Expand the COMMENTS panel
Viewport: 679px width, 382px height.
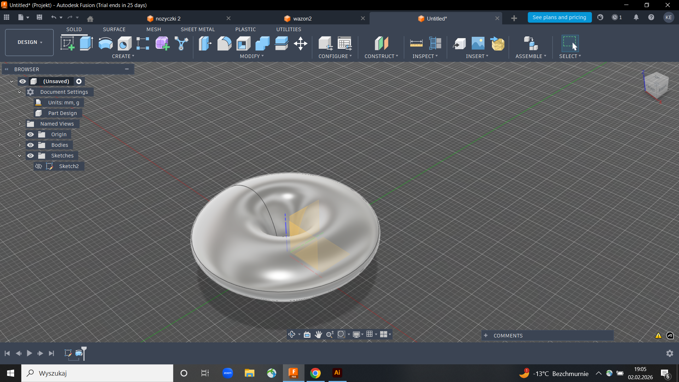coord(486,336)
